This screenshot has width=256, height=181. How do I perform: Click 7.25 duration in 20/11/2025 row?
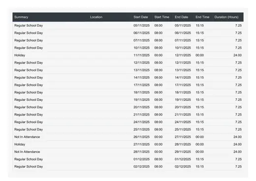tap(238, 107)
